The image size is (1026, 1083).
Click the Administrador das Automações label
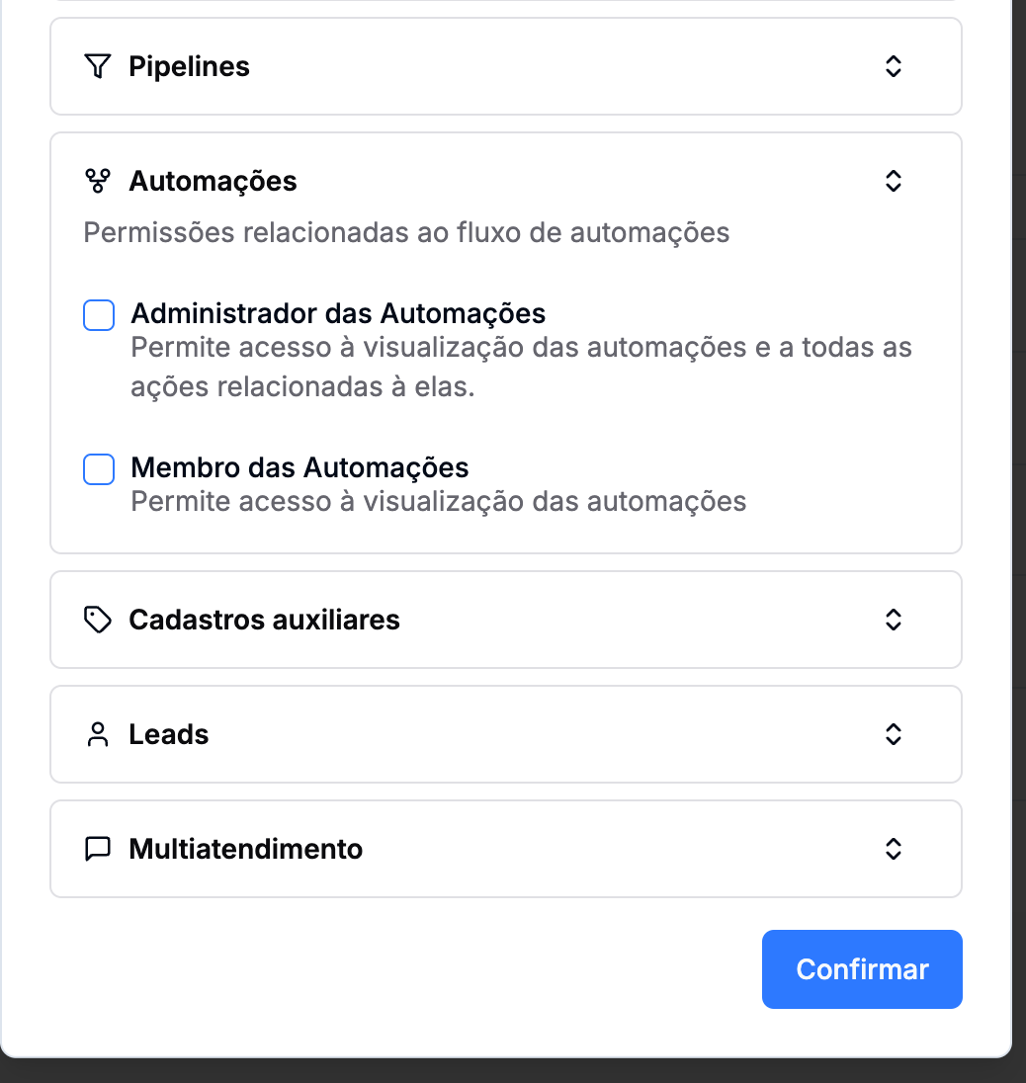pos(338,314)
